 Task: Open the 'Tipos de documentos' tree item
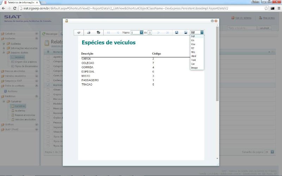(x=26, y=66)
